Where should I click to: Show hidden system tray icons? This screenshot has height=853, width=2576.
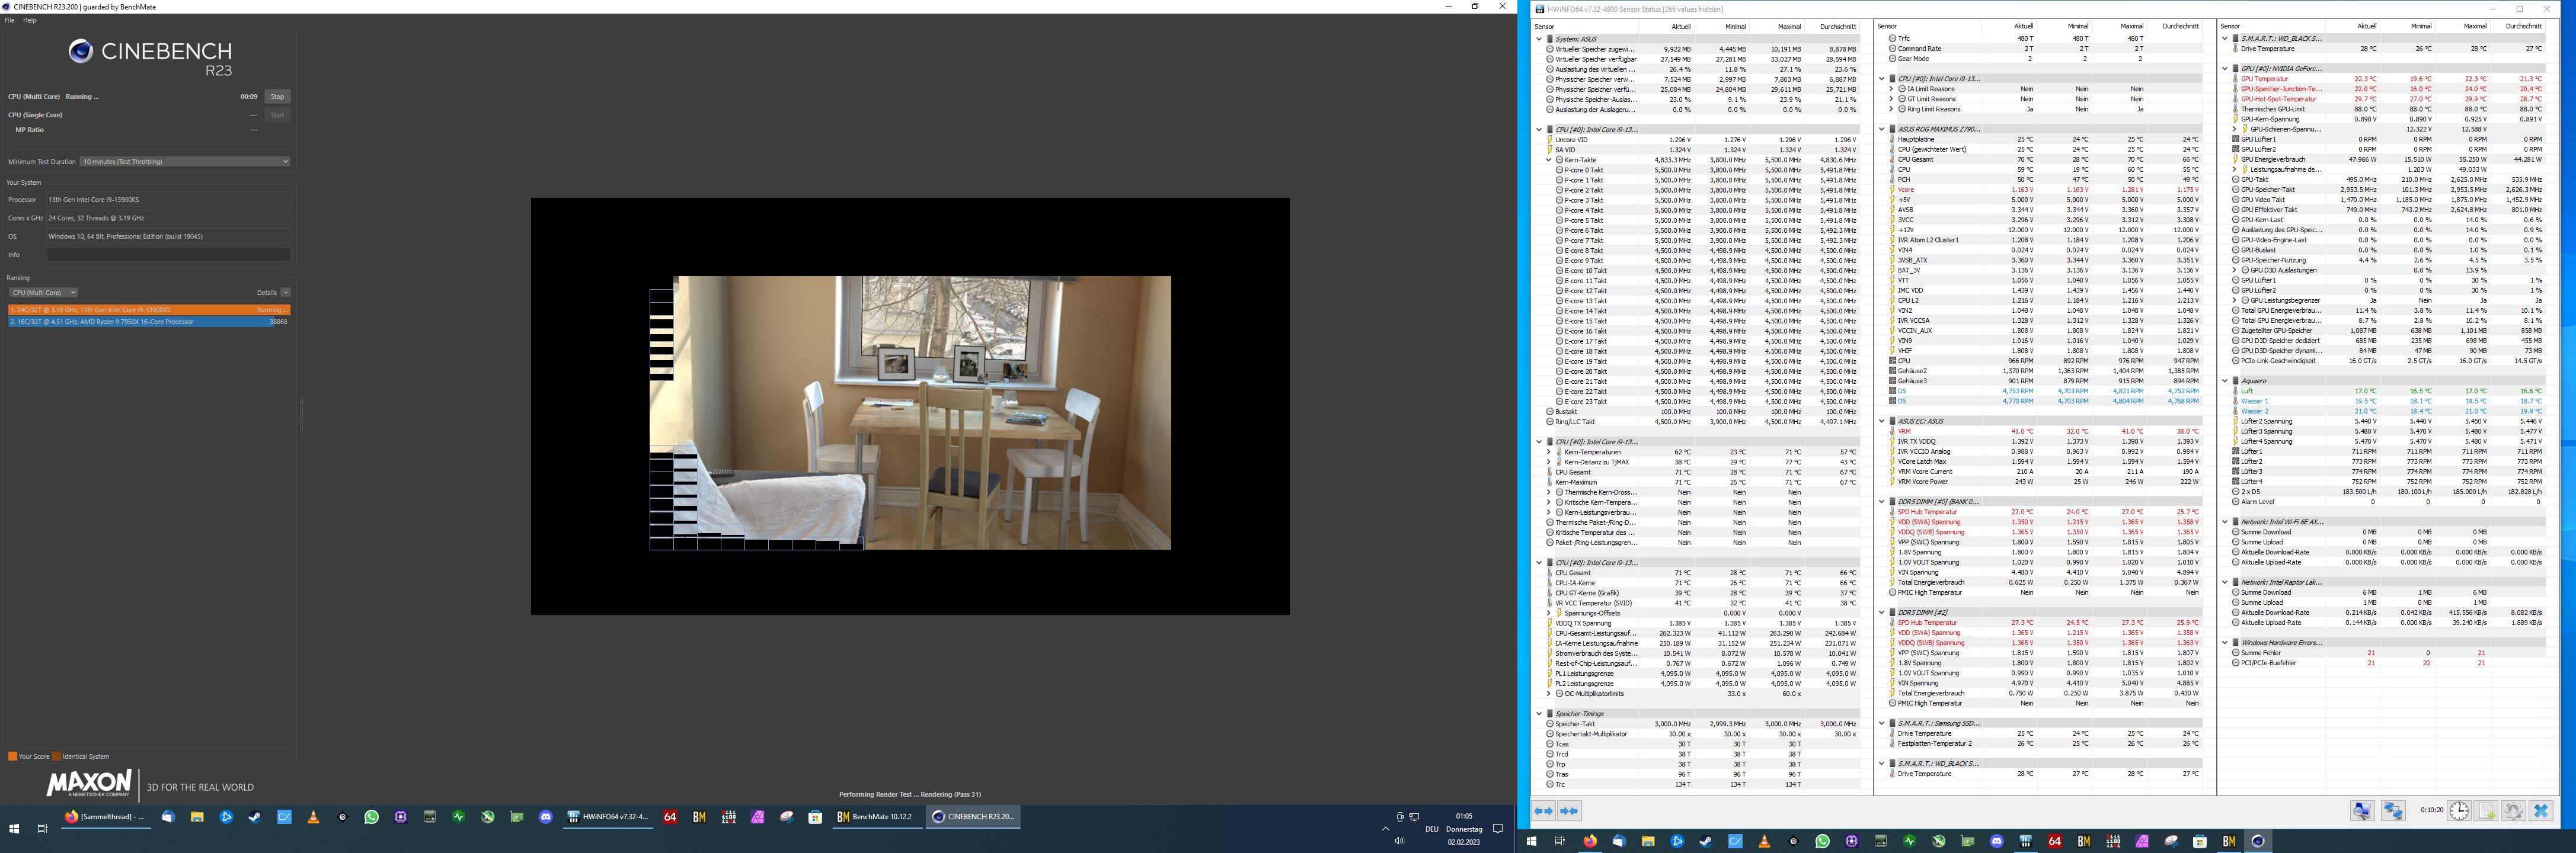1385,829
